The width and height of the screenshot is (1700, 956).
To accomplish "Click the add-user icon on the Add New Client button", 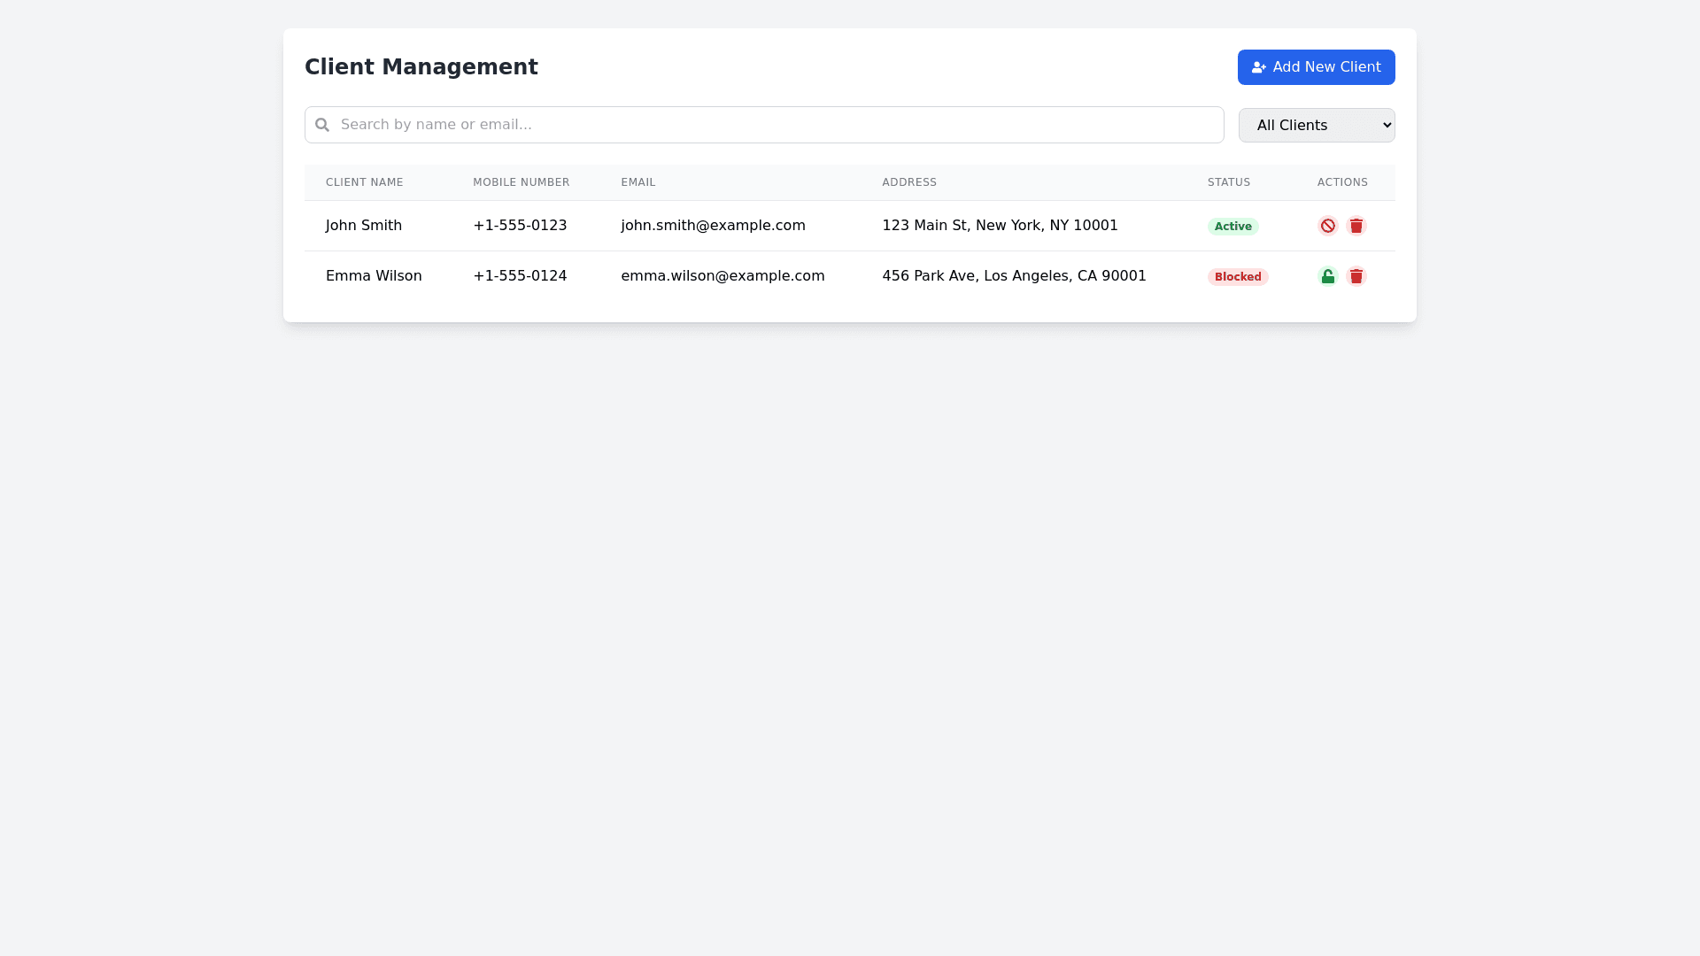I will click(1258, 67).
